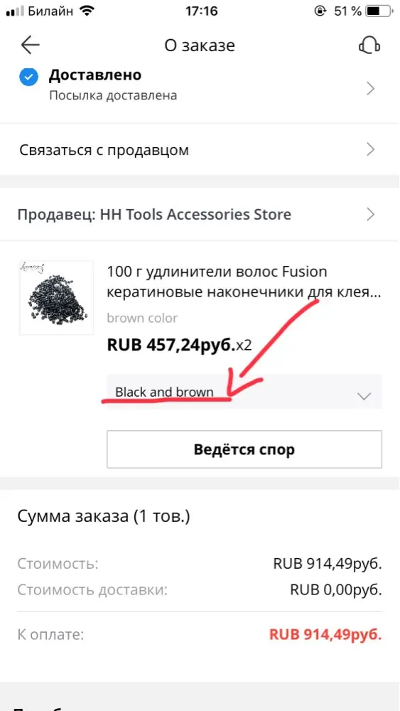This screenshot has height=711, width=400.
Task: Tap the clock showing 17:16
Action: [201, 11]
